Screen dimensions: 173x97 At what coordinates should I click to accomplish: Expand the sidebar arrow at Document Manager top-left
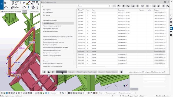pos(43,6)
